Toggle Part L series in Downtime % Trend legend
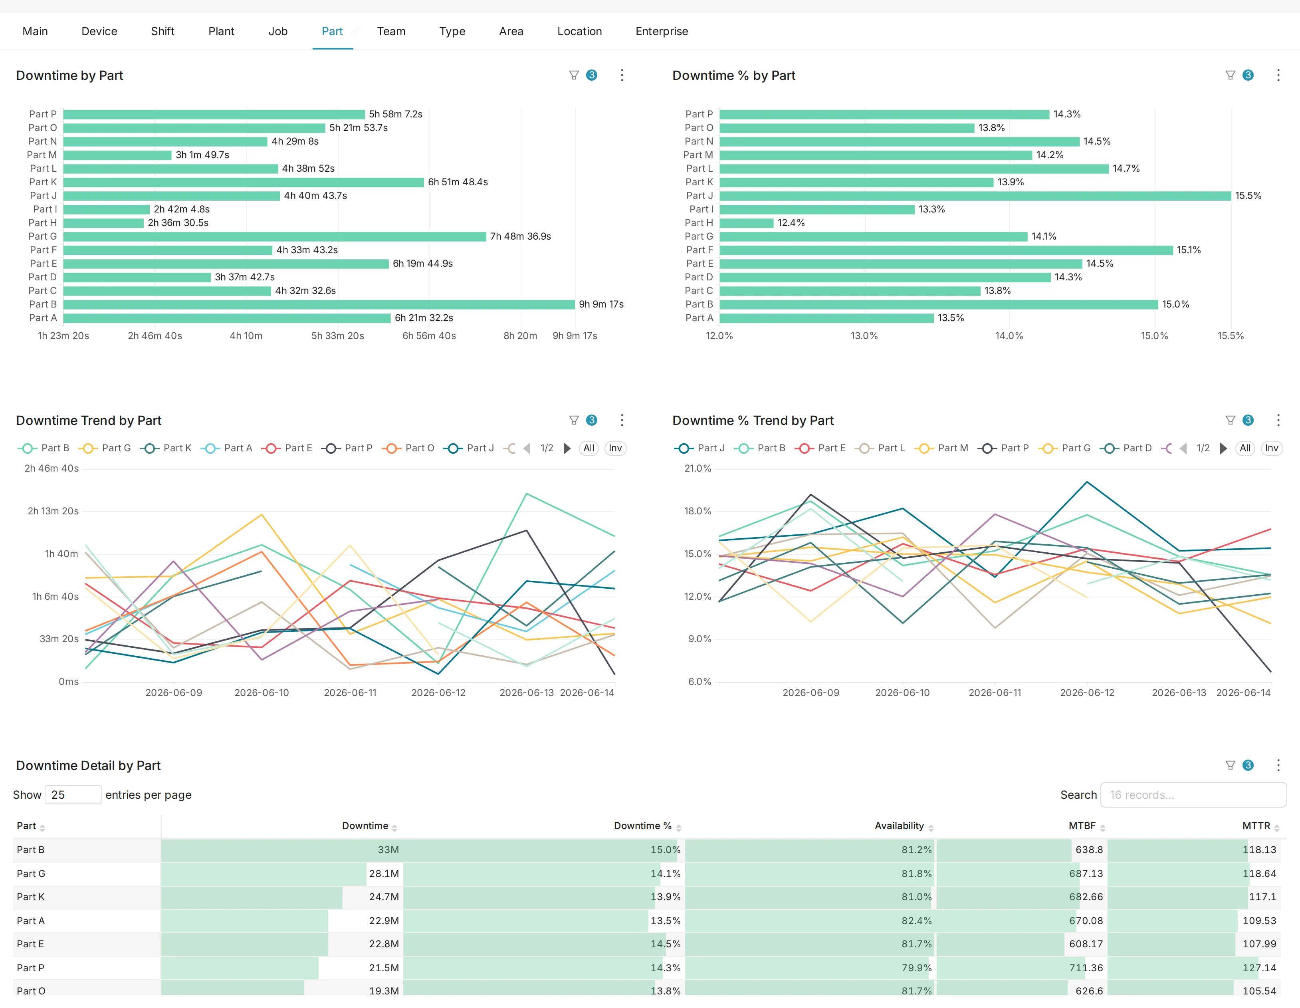Viewport: 1300px width, 1008px height. coord(880,448)
